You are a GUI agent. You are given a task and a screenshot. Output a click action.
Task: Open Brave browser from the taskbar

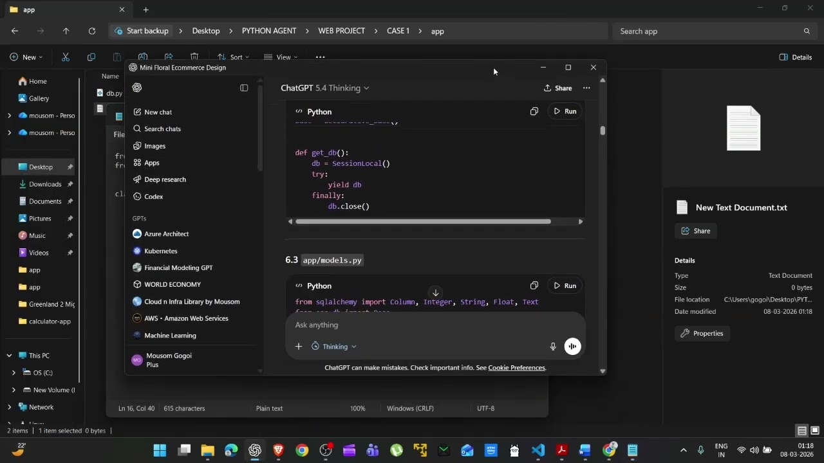(278, 450)
